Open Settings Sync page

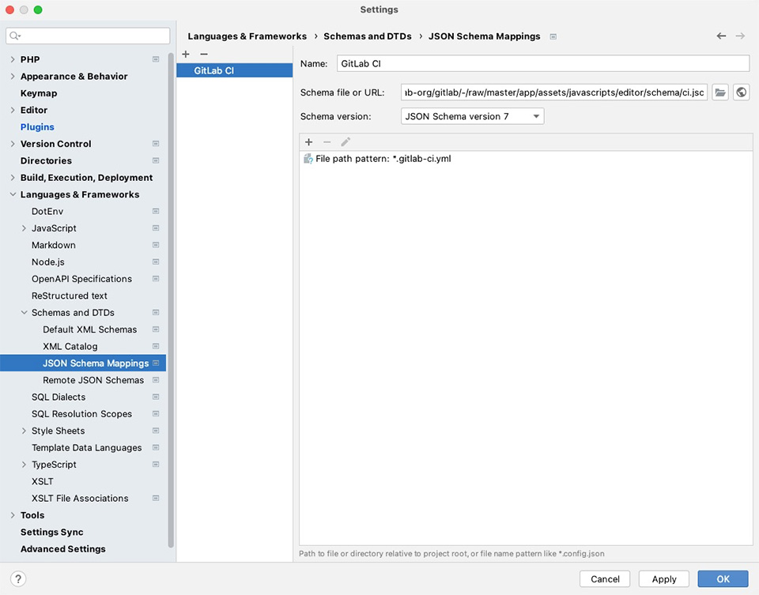pos(52,532)
